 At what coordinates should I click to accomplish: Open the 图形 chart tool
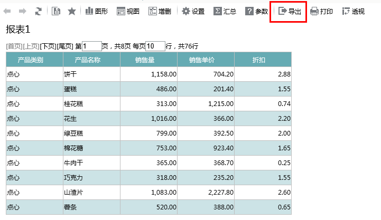click(x=97, y=11)
